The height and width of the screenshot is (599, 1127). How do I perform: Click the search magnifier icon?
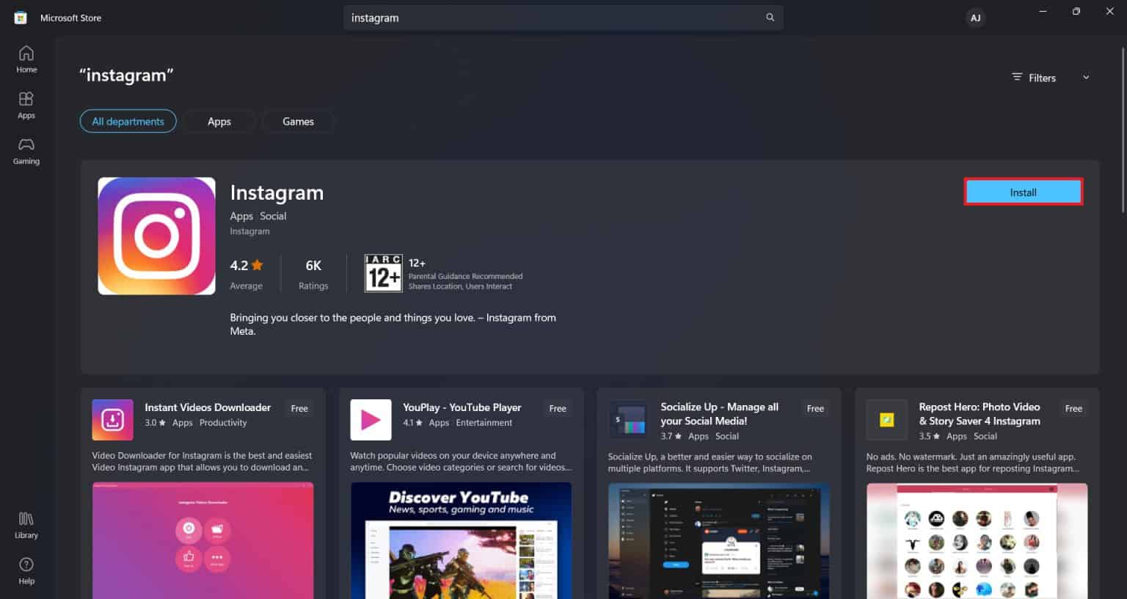click(x=769, y=17)
